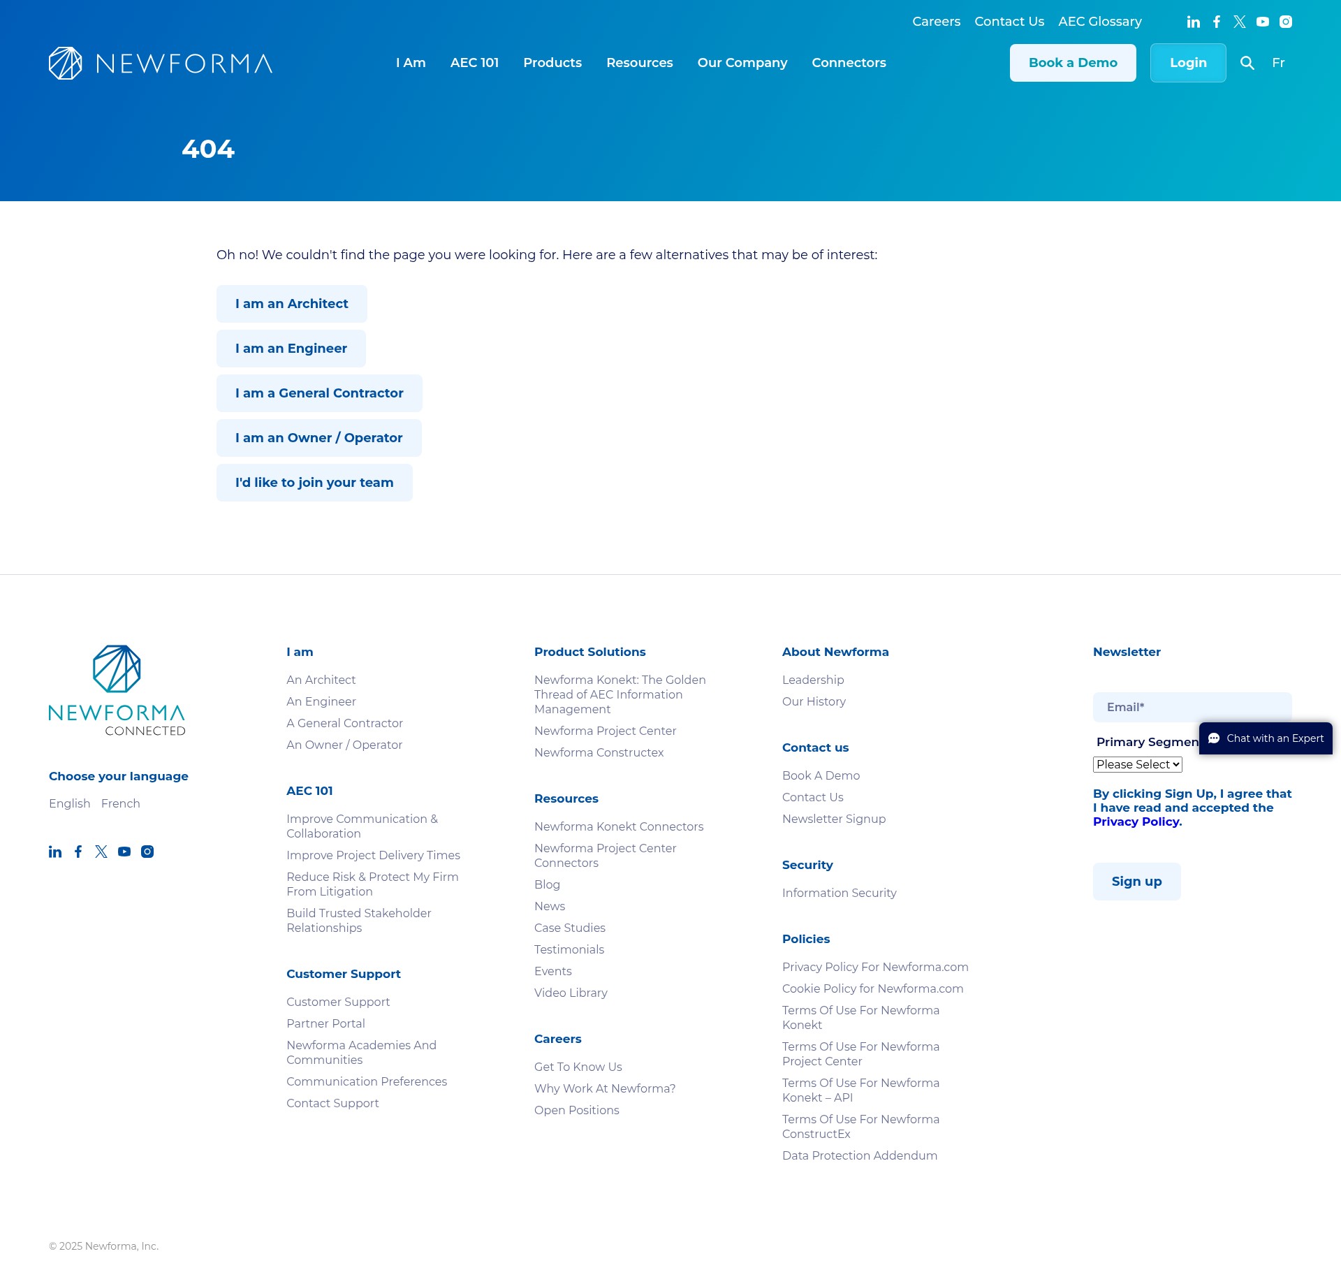Open LinkedIn icon in top header
The height and width of the screenshot is (1263, 1341).
click(x=1193, y=22)
